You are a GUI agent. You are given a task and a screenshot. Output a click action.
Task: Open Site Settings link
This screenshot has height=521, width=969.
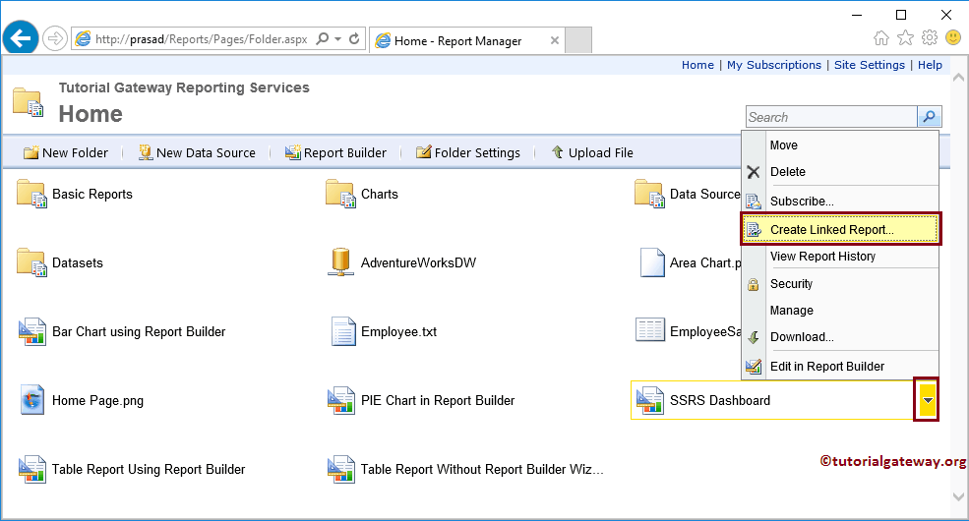click(869, 65)
